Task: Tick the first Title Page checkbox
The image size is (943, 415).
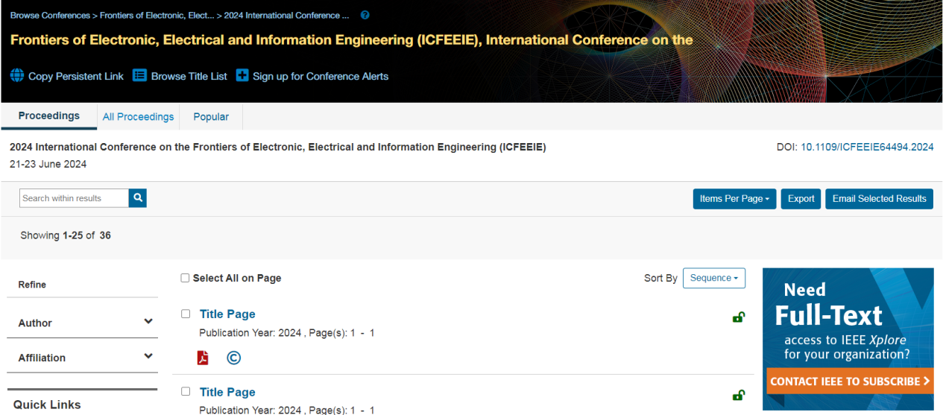Action: point(186,314)
